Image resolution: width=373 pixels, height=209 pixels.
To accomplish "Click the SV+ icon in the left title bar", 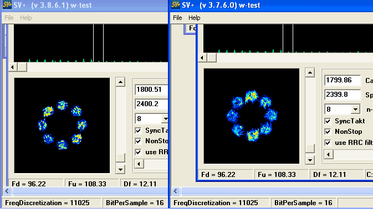I will [x=7, y=5].
